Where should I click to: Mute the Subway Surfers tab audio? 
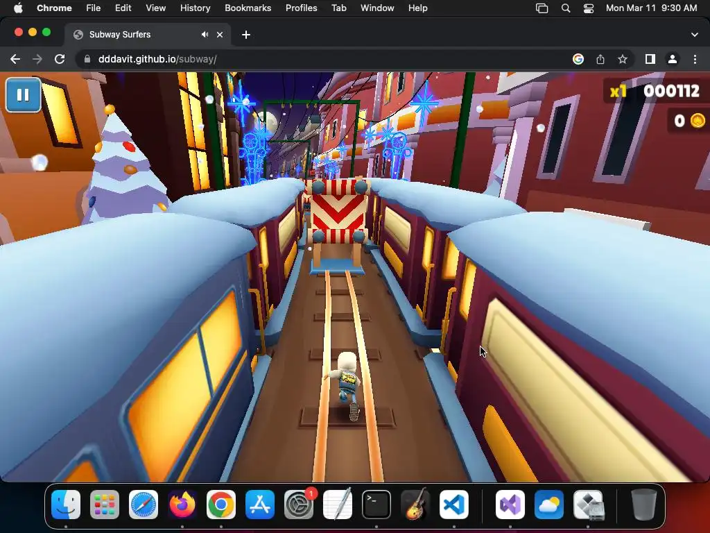[x=205, y=35]
